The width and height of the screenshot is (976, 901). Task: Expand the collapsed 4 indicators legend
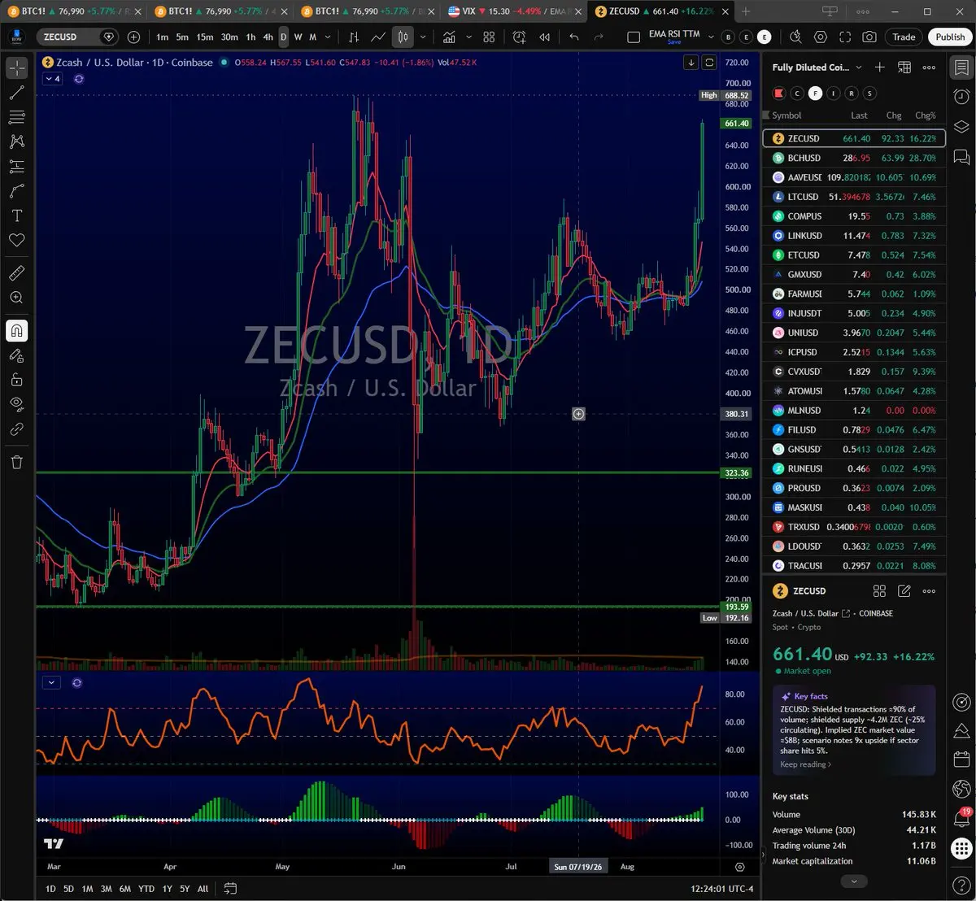pos(52,79)
